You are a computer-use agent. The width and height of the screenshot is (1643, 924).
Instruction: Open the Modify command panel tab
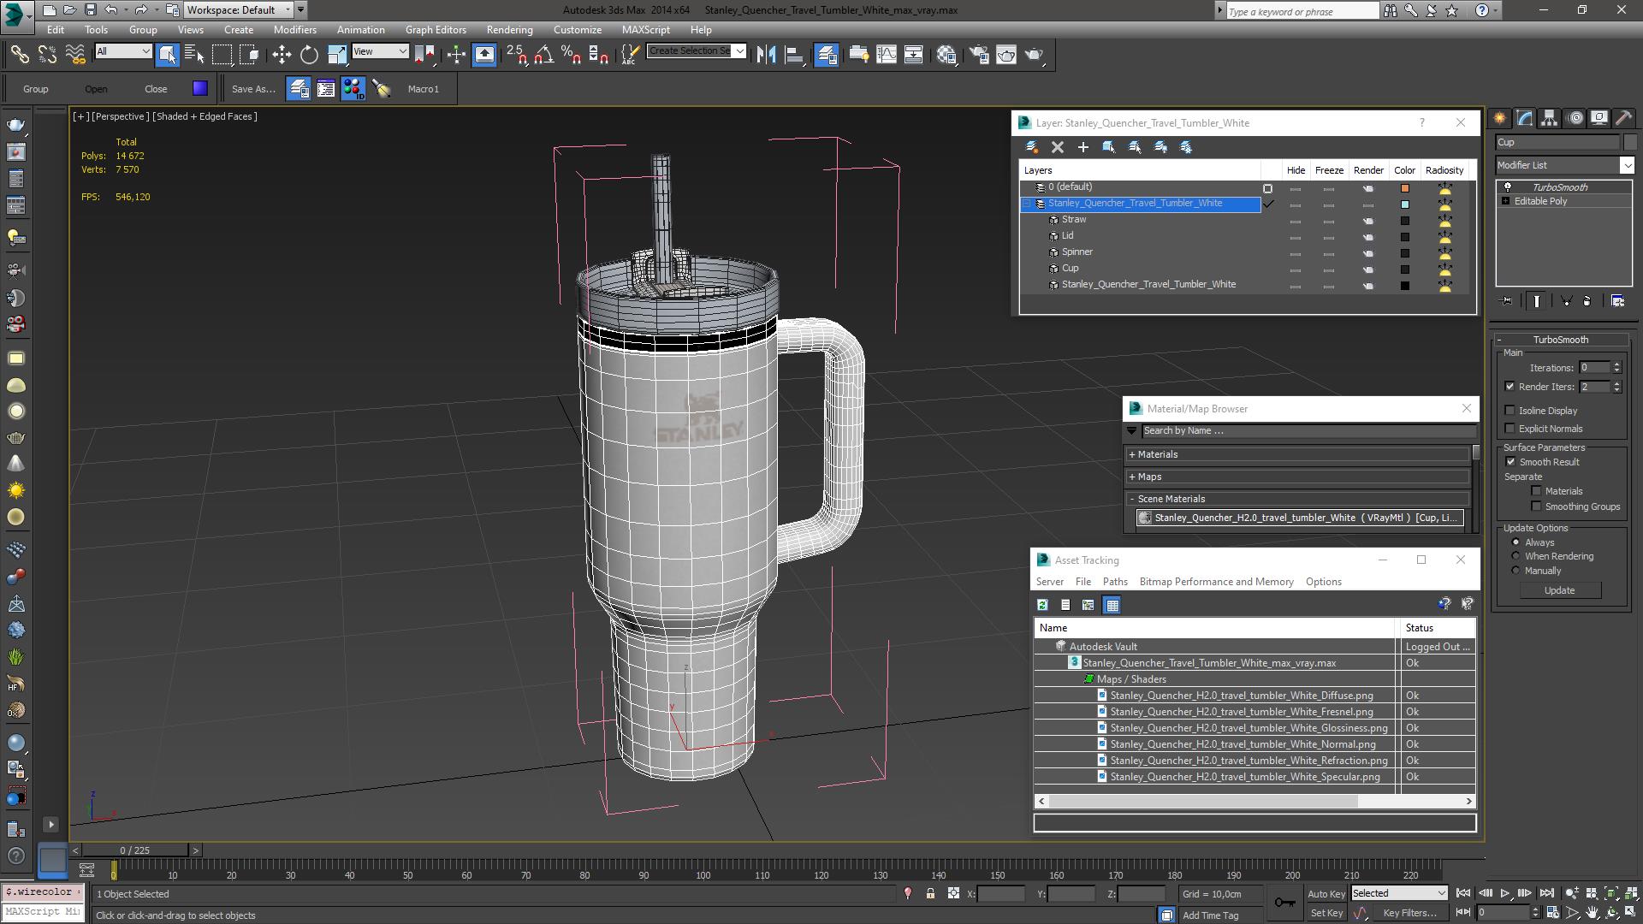pyautogui.click(x=1524, y=118)
